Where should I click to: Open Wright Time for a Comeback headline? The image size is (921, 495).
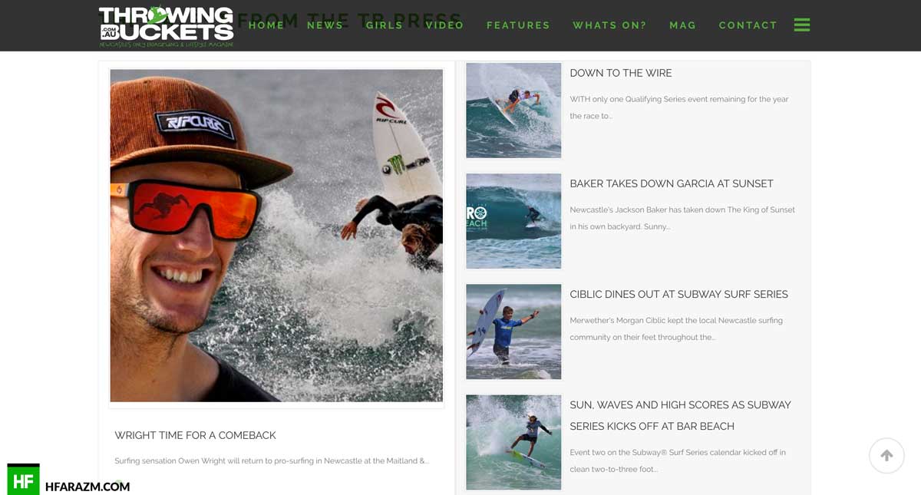click(195, 435)
